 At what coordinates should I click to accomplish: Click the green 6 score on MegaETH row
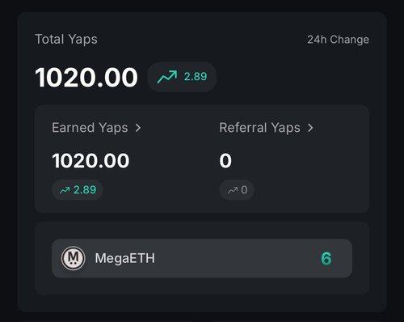click(x=326, y=258)
